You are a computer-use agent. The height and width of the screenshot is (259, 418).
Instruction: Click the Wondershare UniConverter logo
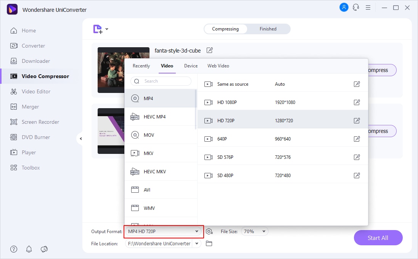point(12,9)
